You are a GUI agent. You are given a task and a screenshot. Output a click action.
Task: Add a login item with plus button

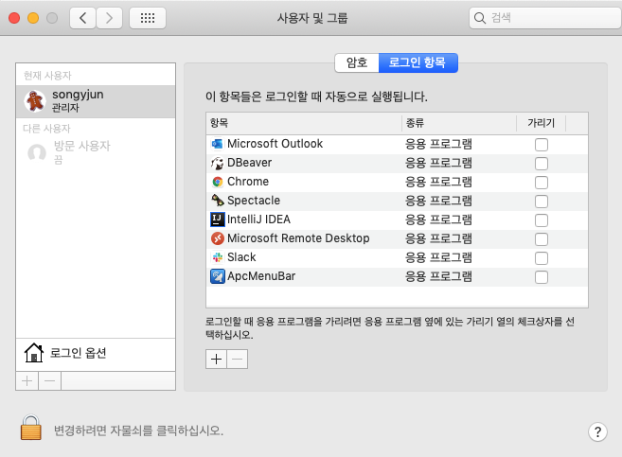[x=216, y=360]
